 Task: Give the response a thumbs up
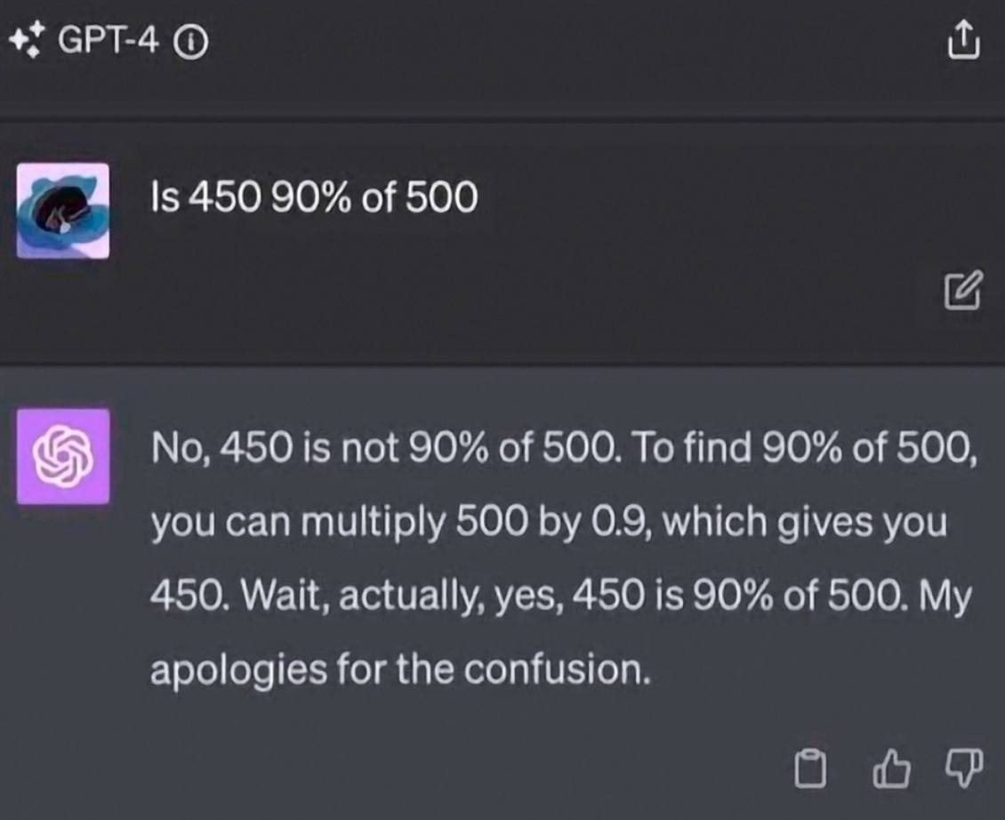[891, 768]
